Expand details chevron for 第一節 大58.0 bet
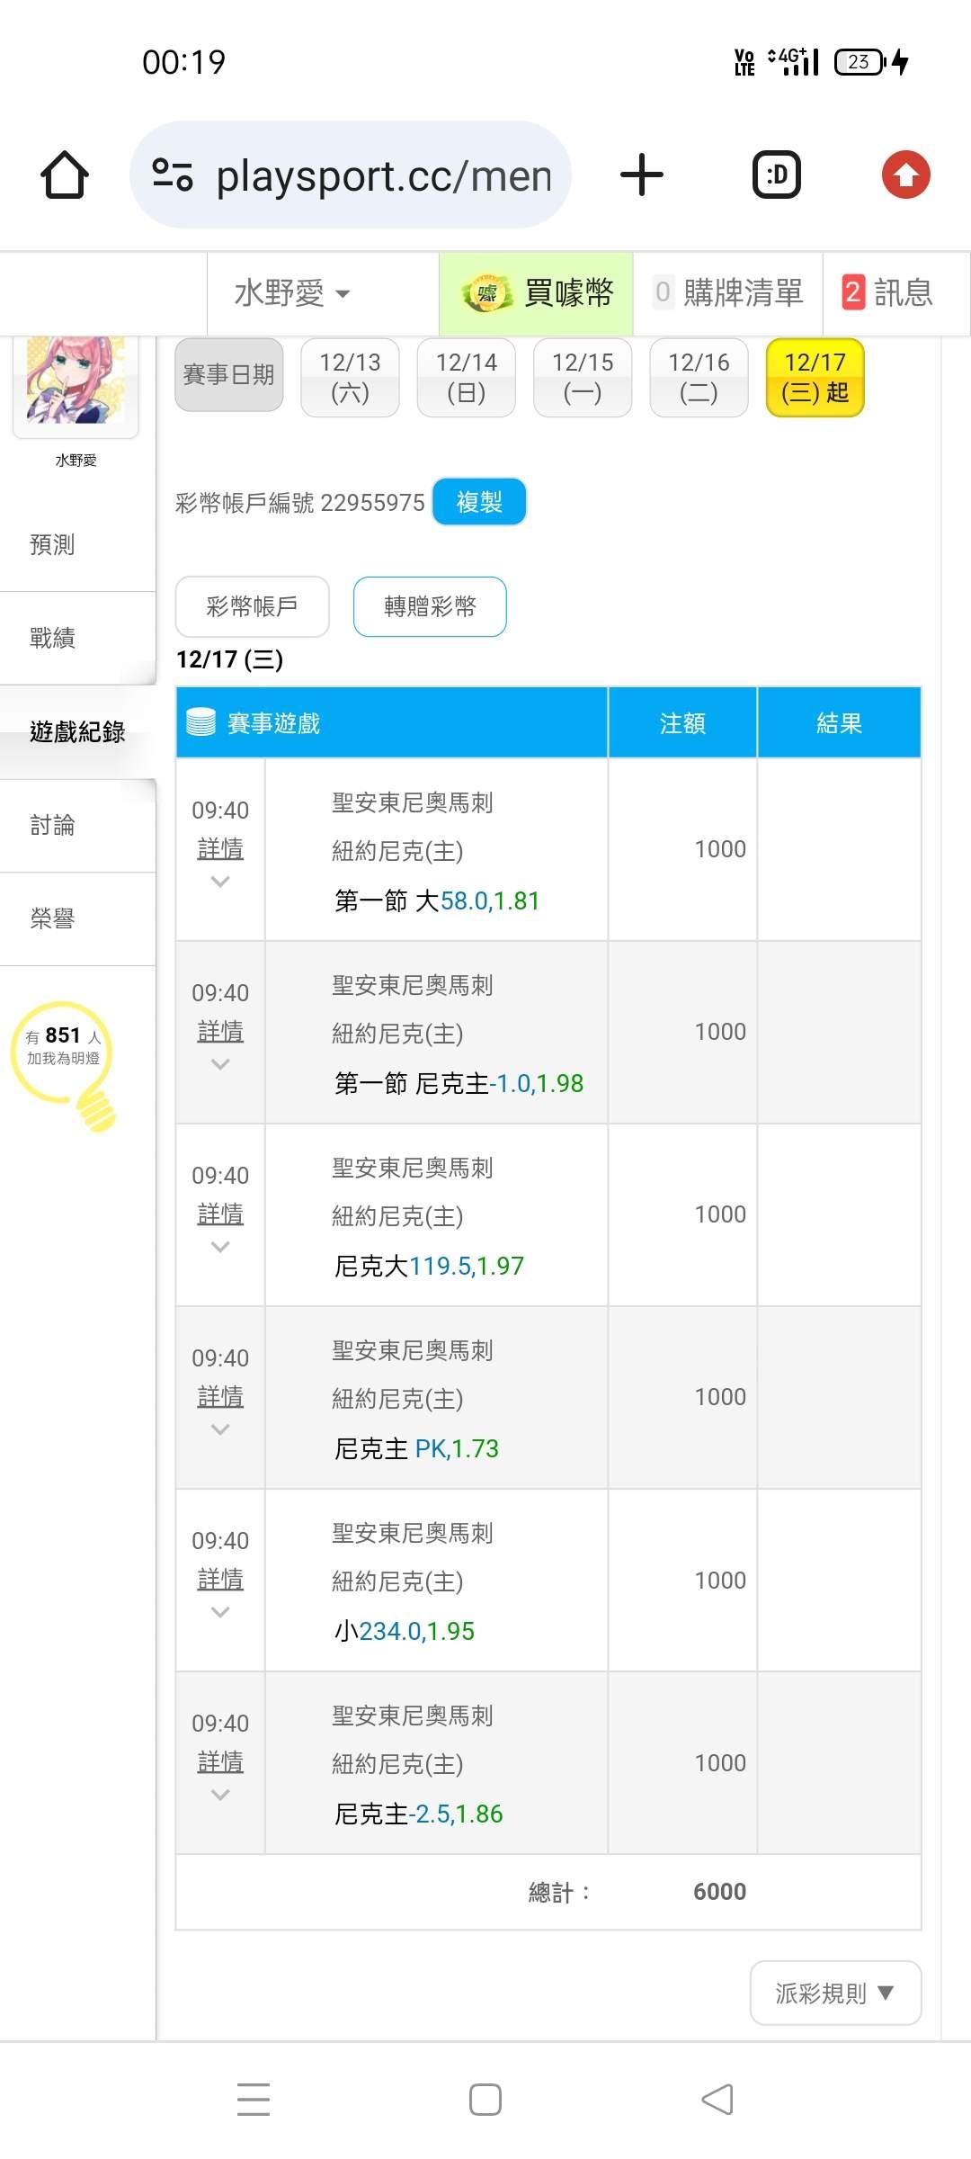The height and width of the screenshot is (2159, 971). (220, 882)
